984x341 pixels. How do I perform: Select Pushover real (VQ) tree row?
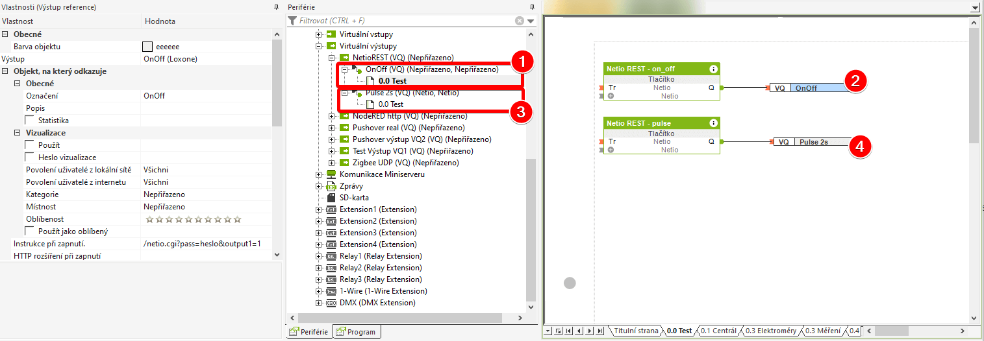409,128
